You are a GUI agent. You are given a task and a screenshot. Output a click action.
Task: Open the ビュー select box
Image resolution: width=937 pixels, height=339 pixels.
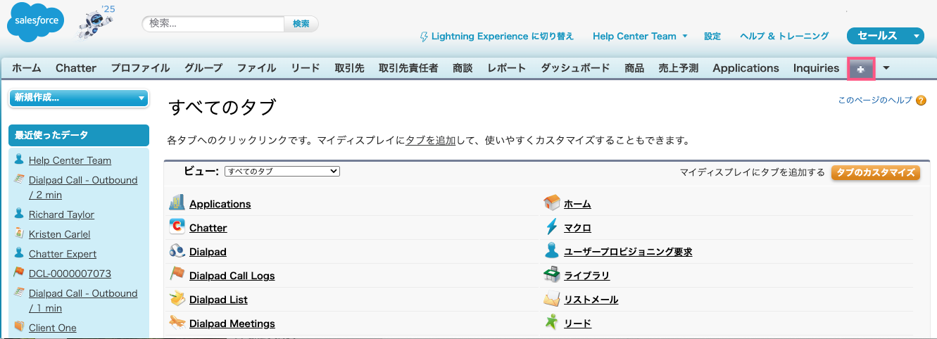coord(282,172)
